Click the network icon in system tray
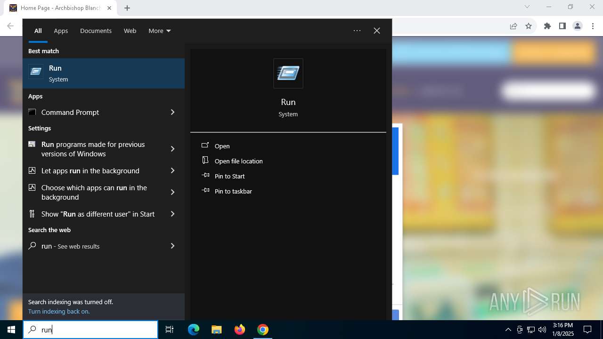 (x=531, y=330)
